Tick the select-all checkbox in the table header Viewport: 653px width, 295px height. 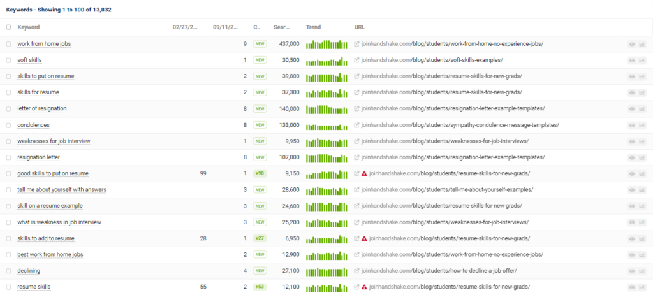click(x=8, y=27)
